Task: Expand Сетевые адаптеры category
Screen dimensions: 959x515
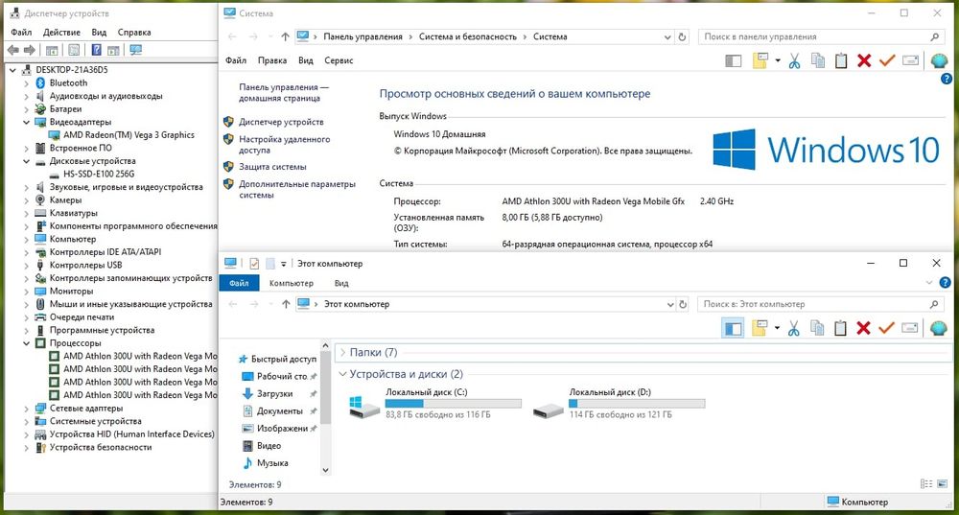Action: click(26, 408)
